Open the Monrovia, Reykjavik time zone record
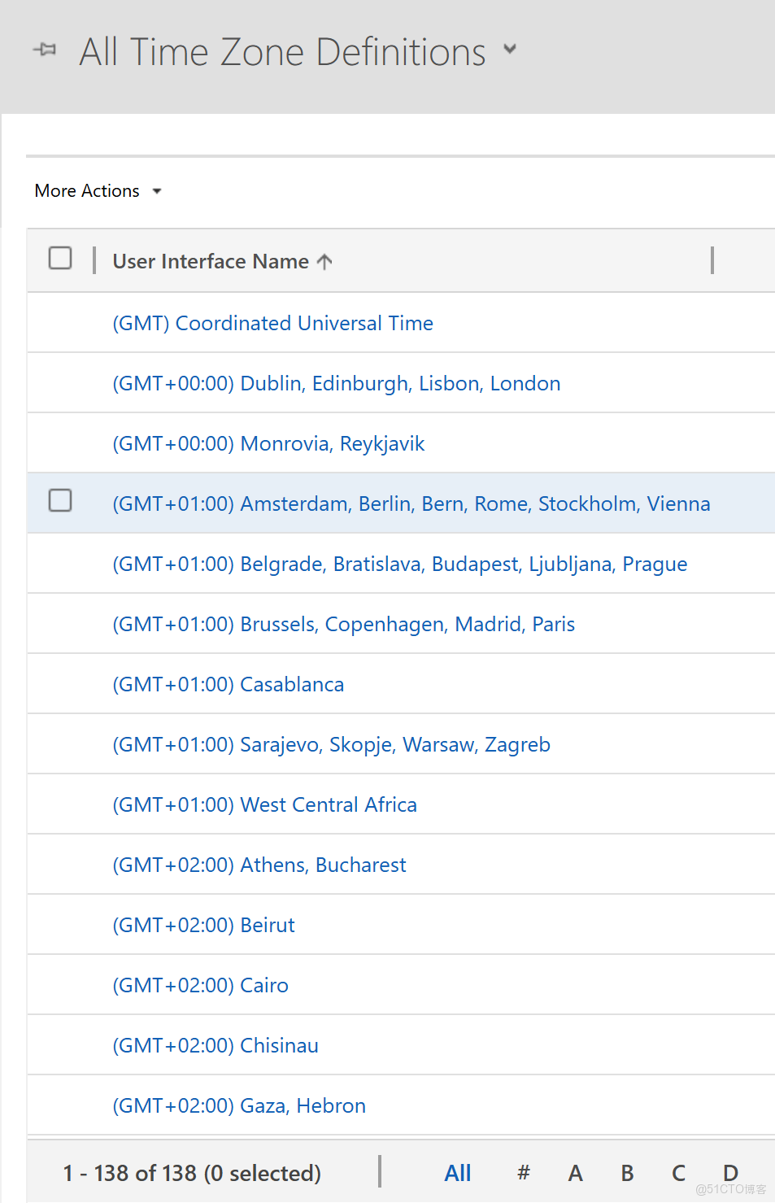The height and width of the screenshot is (1203, 775). click(x=268, y=444)
